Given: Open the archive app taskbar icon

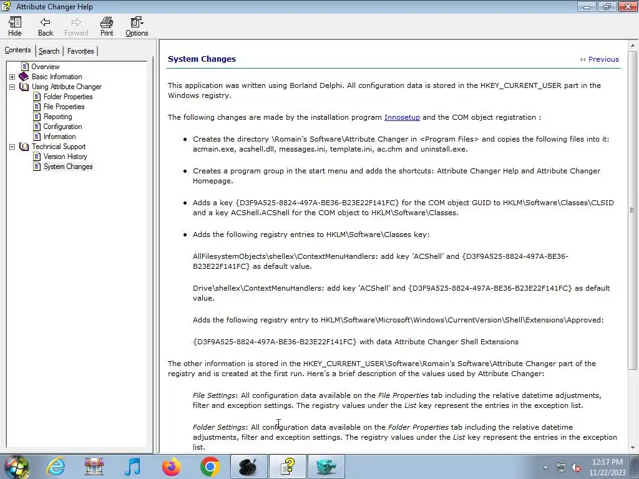Looking at the screenshot, I should point(94,467).
